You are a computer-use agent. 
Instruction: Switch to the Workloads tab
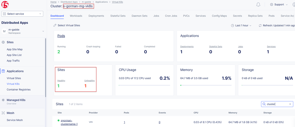click(x=76, y=16)
